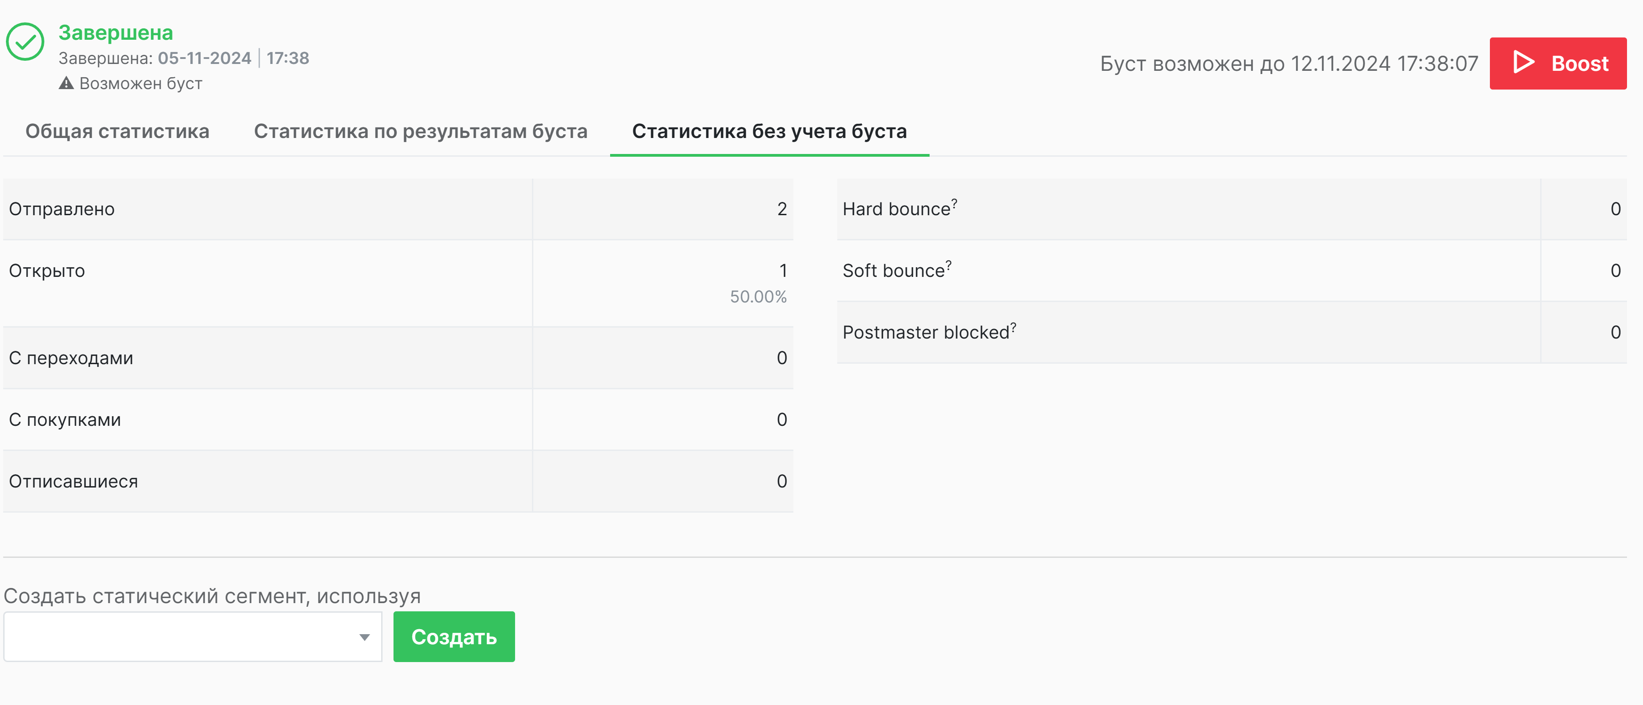Open the static segment dropdown
This screenshot has height=705, width=1643.
pos(192,637)
